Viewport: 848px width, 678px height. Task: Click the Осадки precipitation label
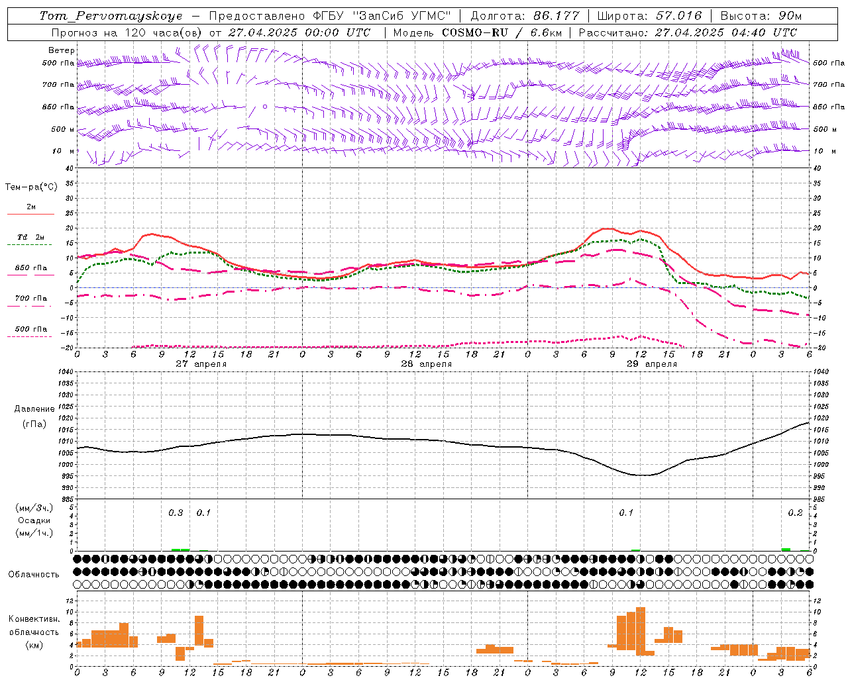coord(34,521)
